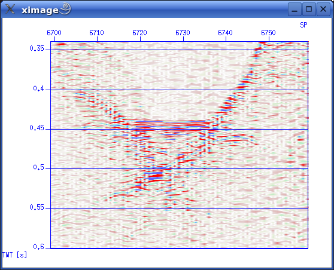Click the X11 logo icon in title bar
334x270 pixels.
click(10, 9)
